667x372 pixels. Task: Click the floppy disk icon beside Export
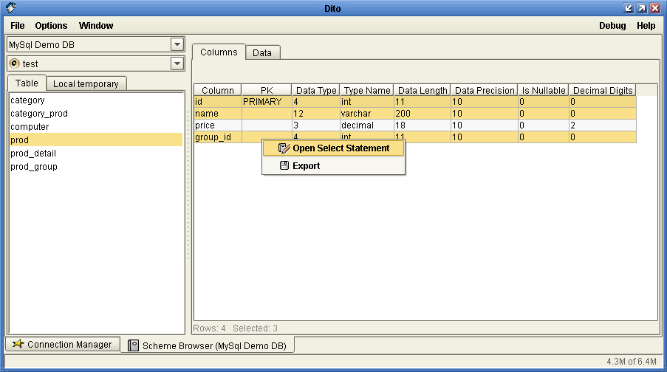(284, 166)
